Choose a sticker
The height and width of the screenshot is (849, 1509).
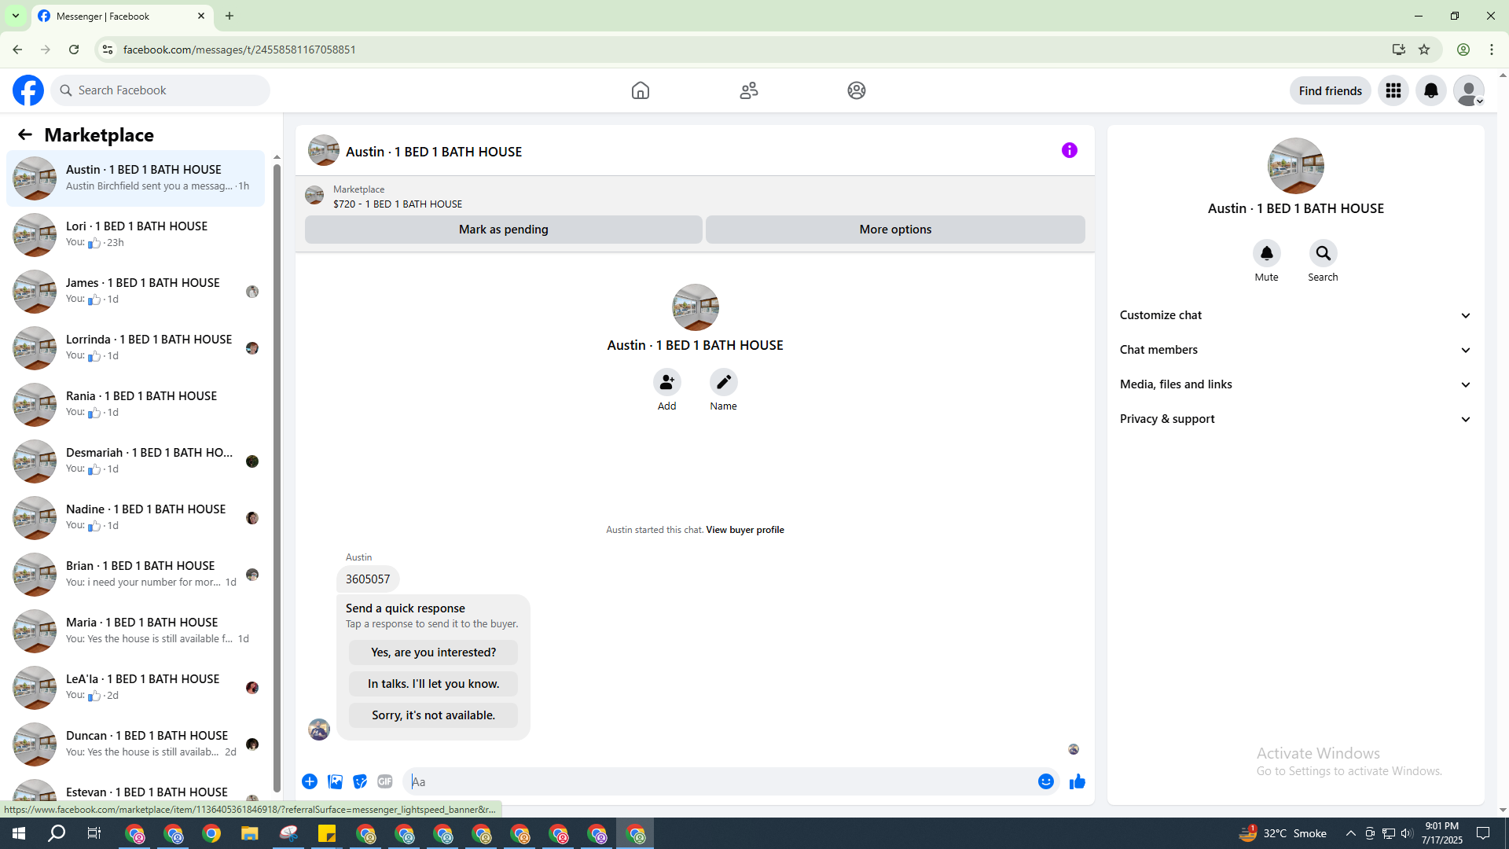point(360,781)
